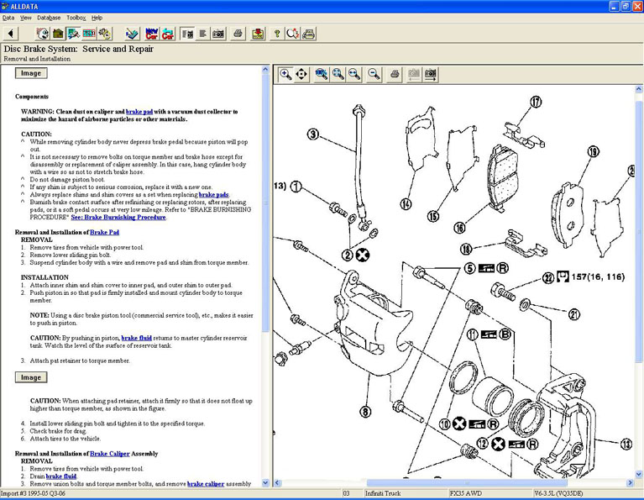
Task: Click the text pane scroll down arrow
Action: [x=266, y=483]
